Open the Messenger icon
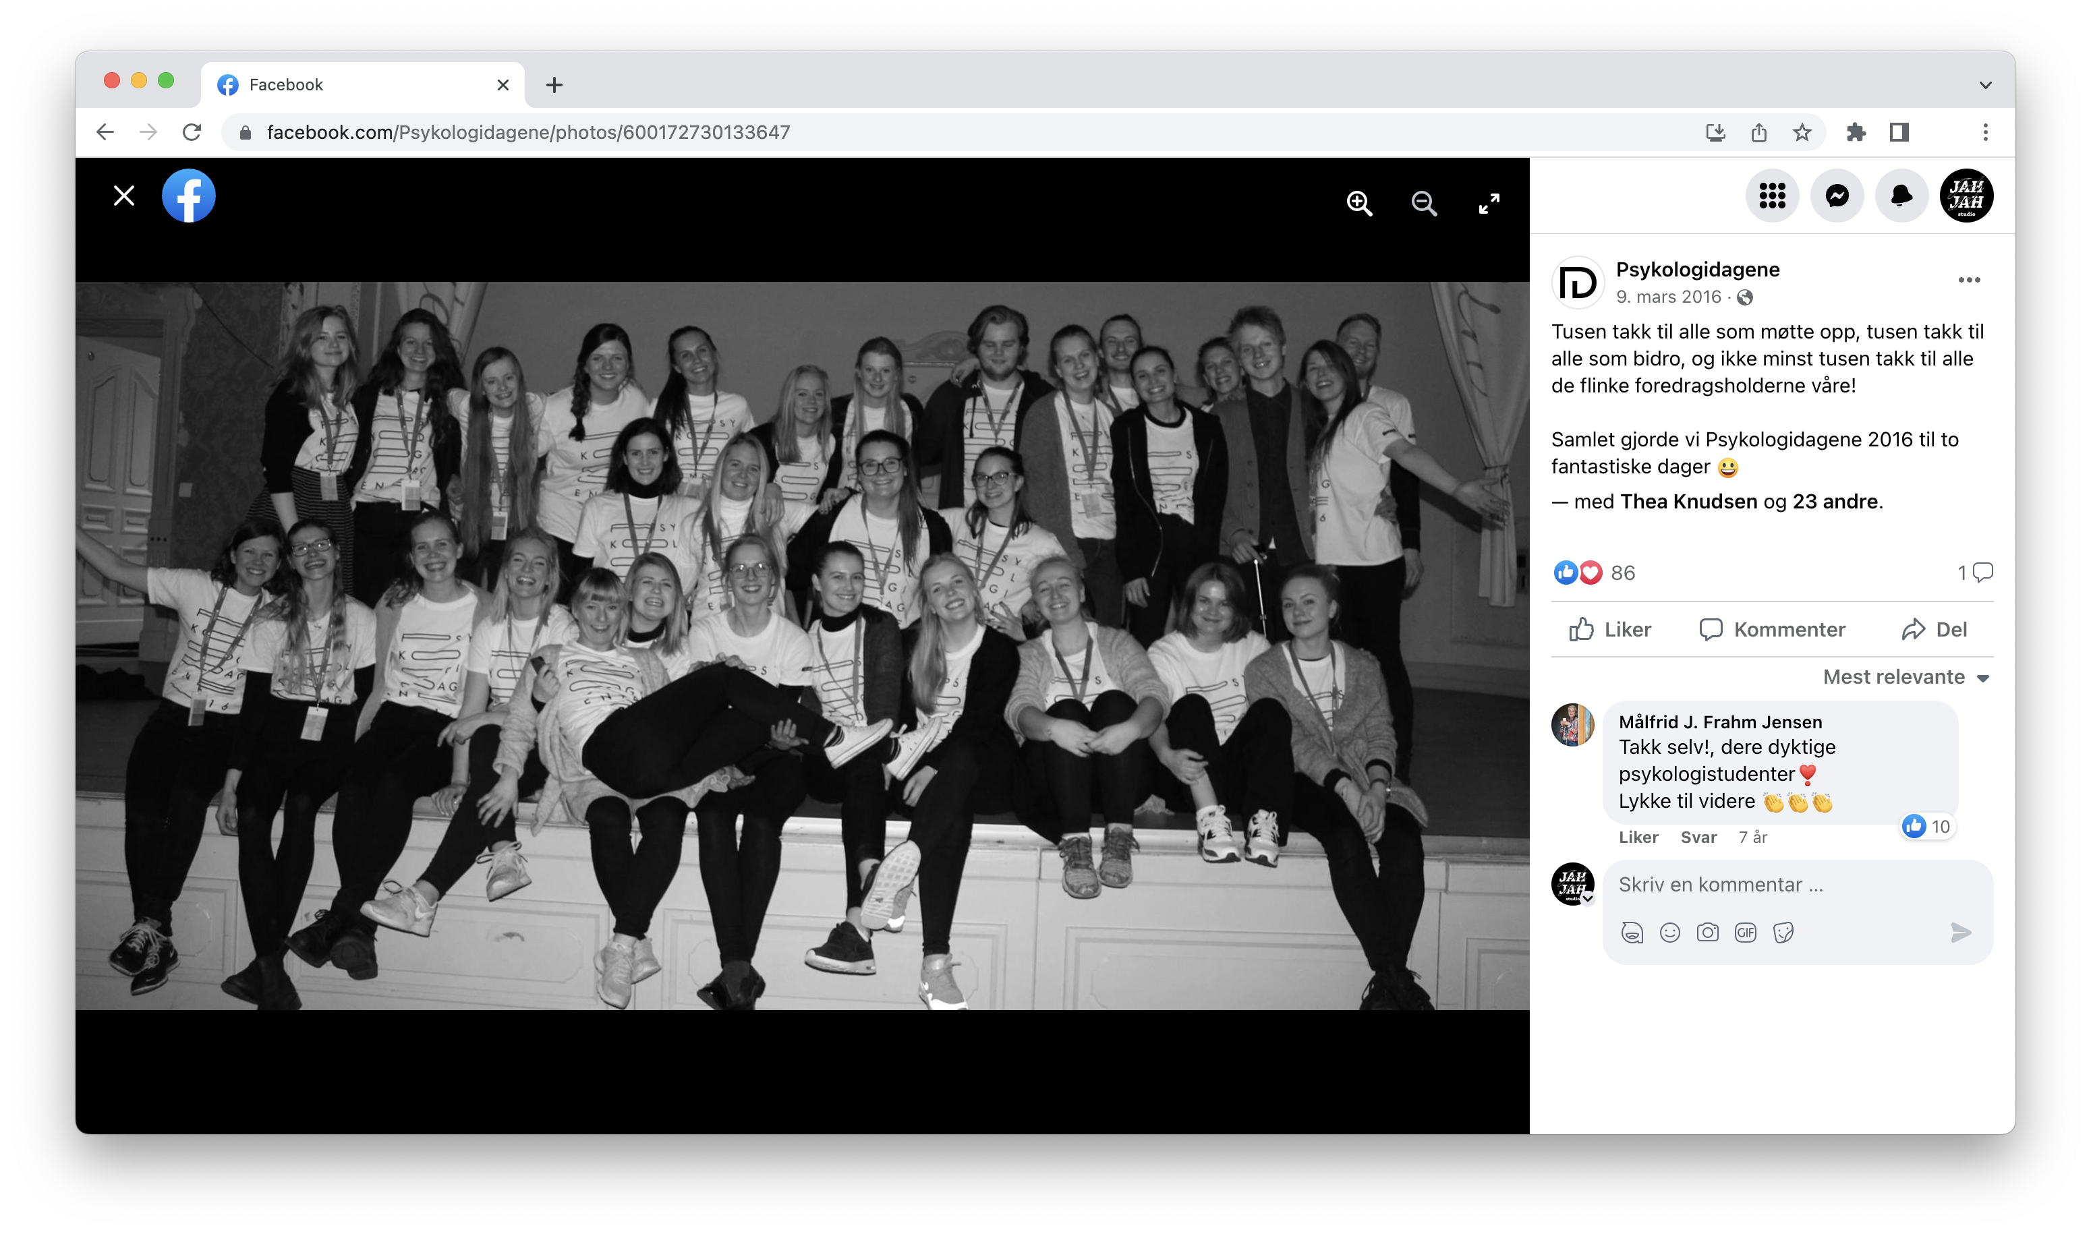Screen dimensions: 2091x1234 (1837, 196)
